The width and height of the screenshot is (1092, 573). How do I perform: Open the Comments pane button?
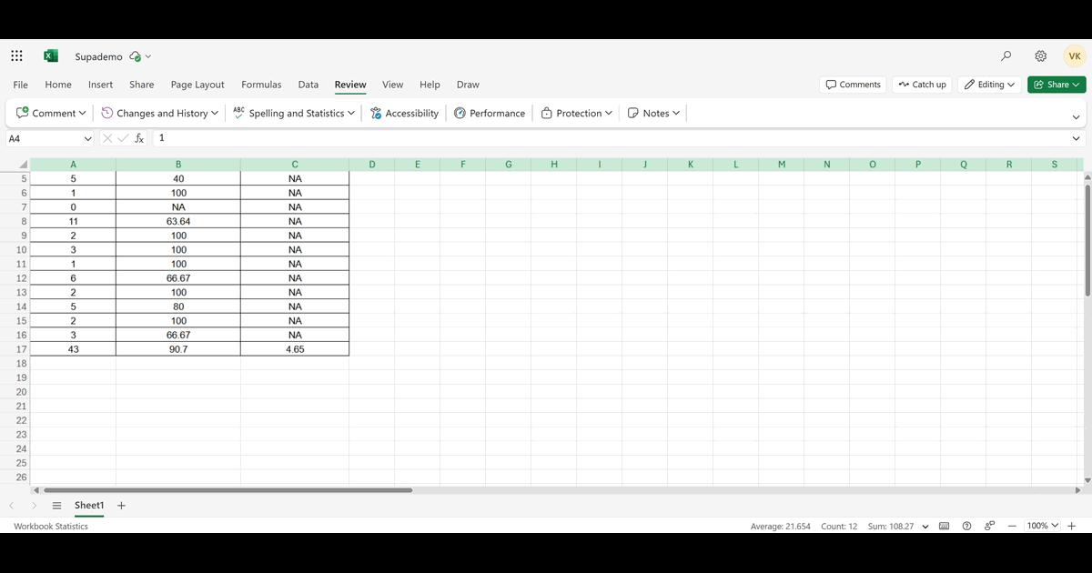tap(853, 85)
